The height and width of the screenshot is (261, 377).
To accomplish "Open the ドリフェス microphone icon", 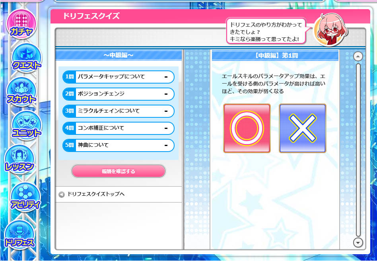I will tap(20, 234).
